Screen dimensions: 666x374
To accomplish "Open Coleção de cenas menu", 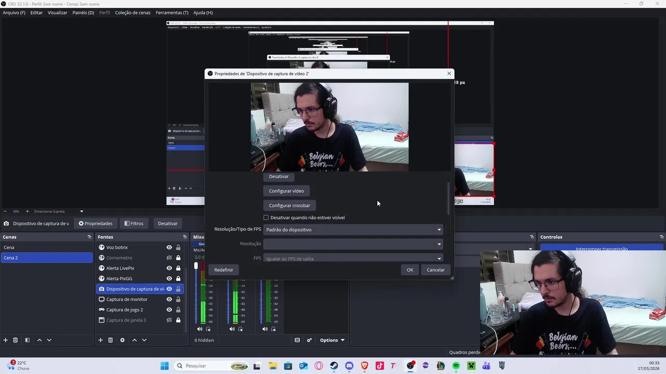I will [133, 12].
